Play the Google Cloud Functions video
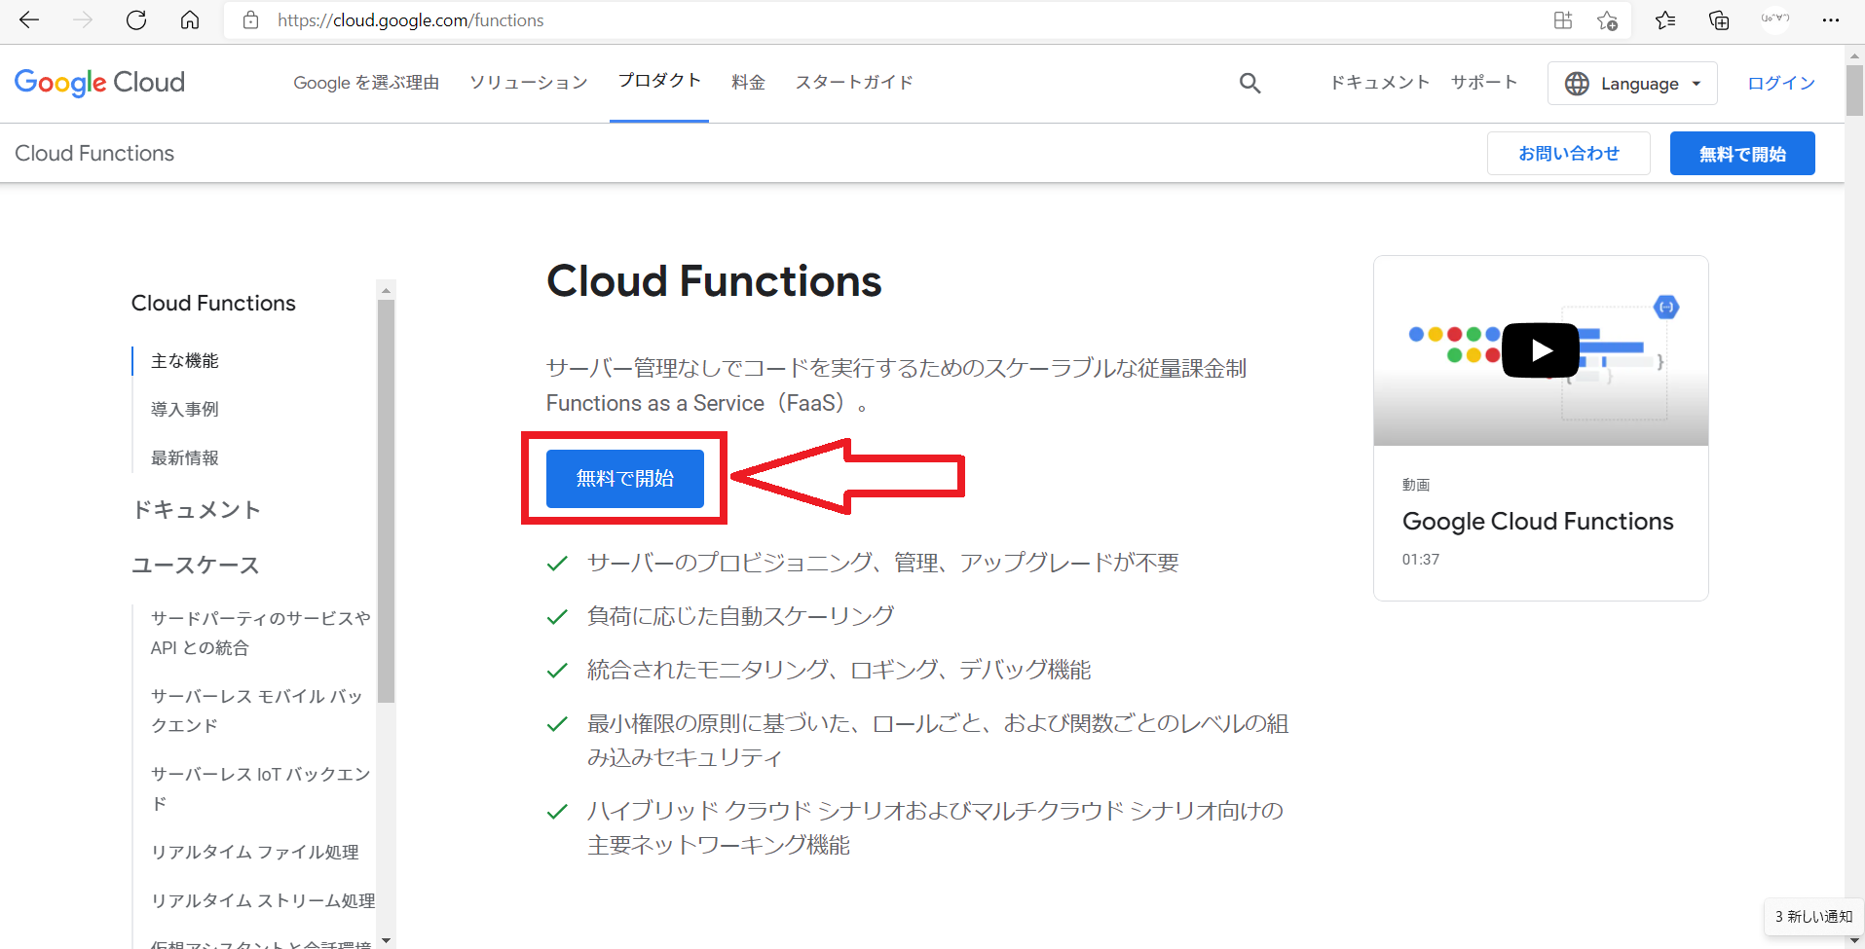Screen dimensions: 1865x949 1540,349
